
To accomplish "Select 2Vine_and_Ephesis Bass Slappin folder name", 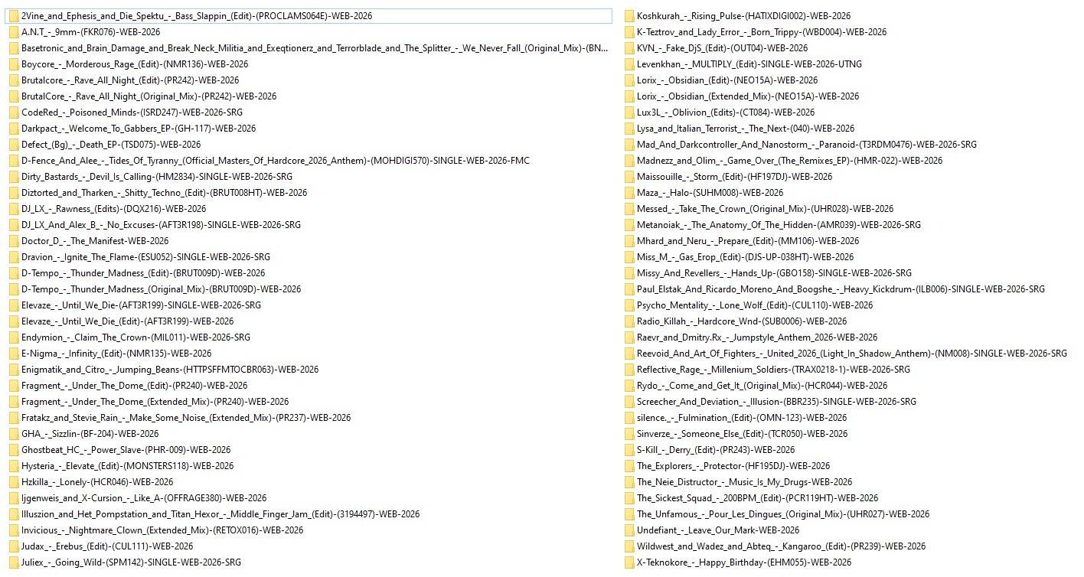I will click(197, 16).
